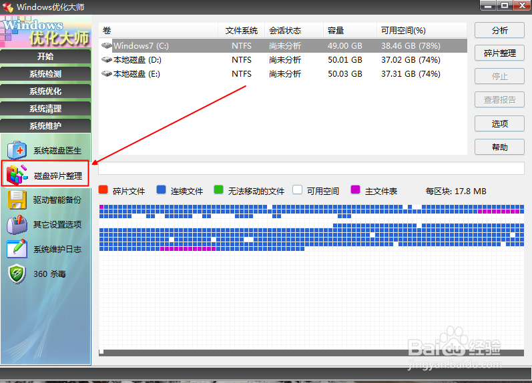Select 本地磁盘 (E:) volume name
The width and height of the screenshot is (532, 383).
click(137, 74)
